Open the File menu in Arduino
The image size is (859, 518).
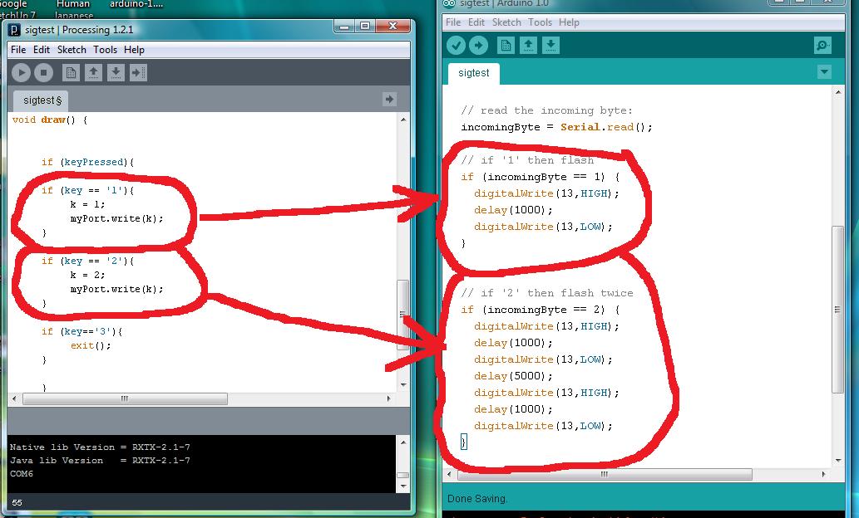453,22
